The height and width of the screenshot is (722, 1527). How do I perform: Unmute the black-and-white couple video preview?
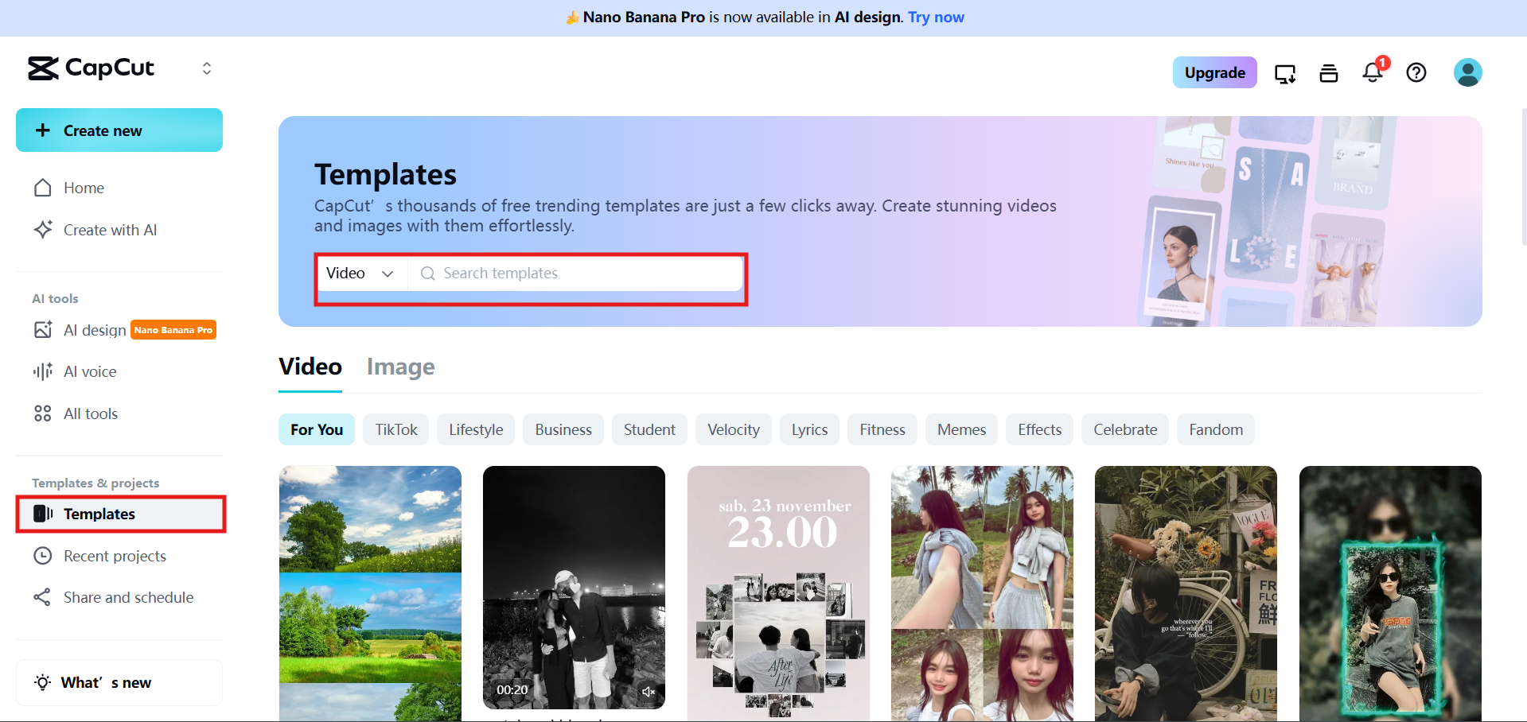(x=649, y=690)
